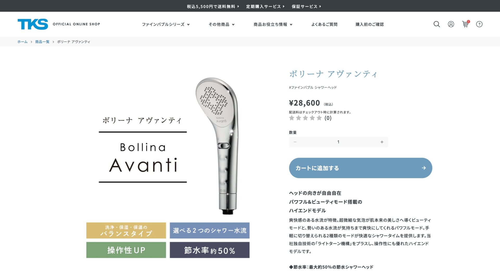500x271 pixels.
Task: Open the 購入前のご確認 menu item
Action: (370, 24)
